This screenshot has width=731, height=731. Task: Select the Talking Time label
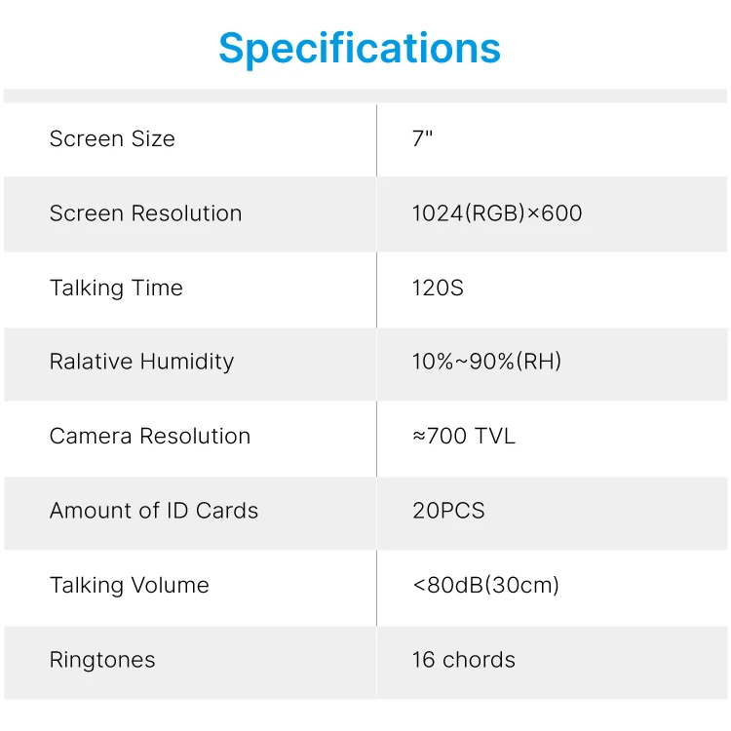[x=117, y=289]
